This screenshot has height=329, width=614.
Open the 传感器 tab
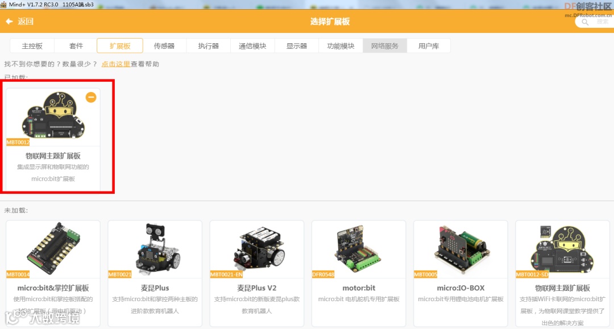click(x=164, y=46)
